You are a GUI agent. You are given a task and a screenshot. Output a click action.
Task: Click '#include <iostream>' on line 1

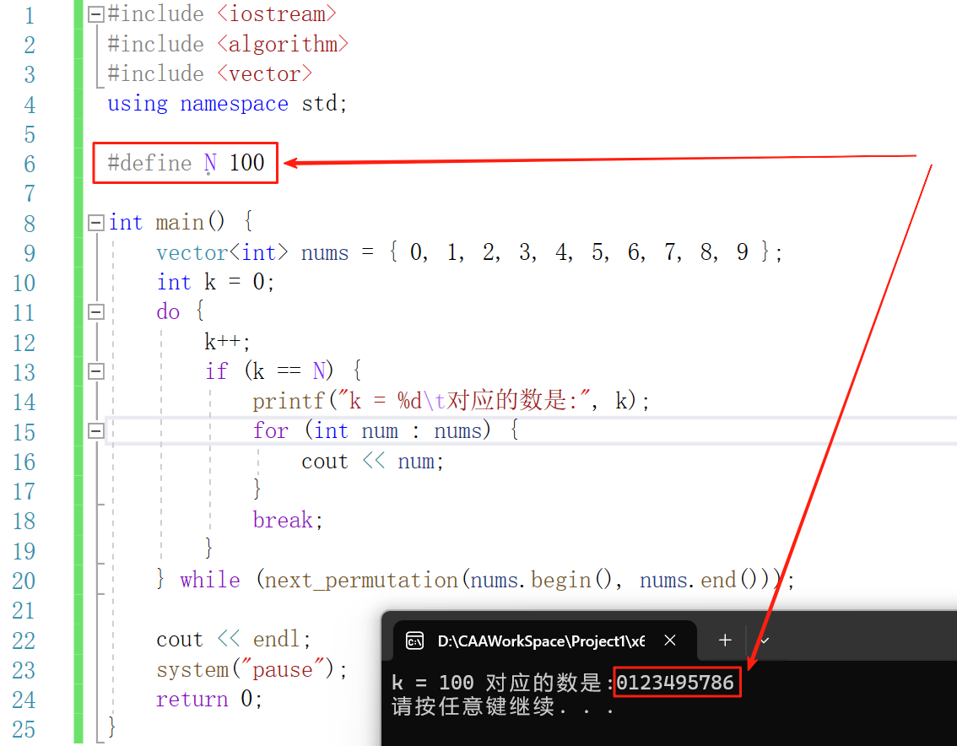click(222, 14)
